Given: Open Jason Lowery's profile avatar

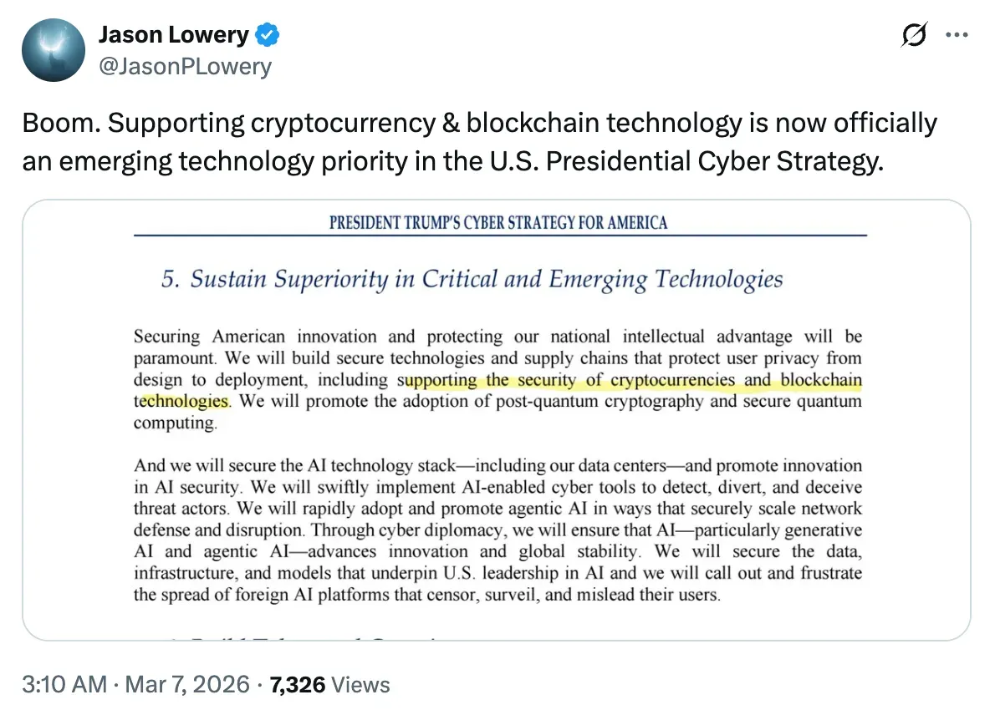Looking at the screenshot, I should pyautogui.click(x=54, y=49).
